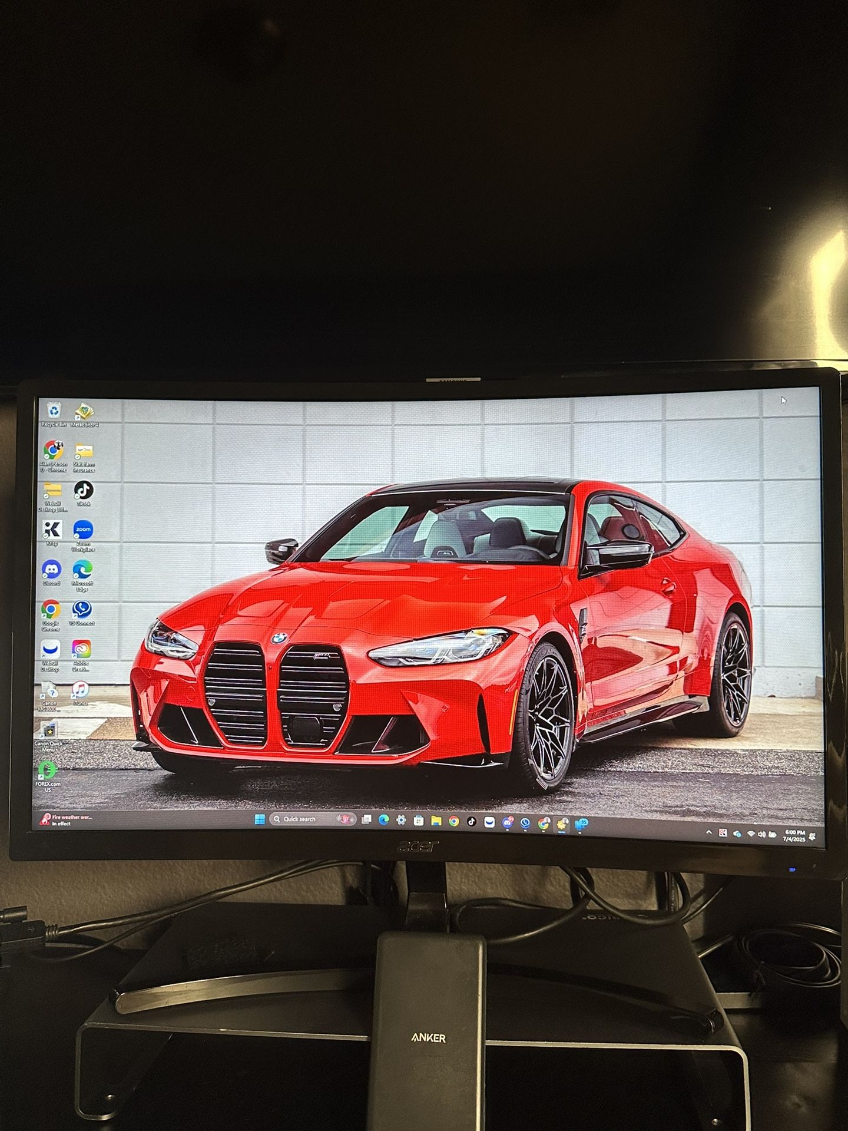Open the Microsoft Edge desktop icon

pyautogui.click(x=82, y=576)
